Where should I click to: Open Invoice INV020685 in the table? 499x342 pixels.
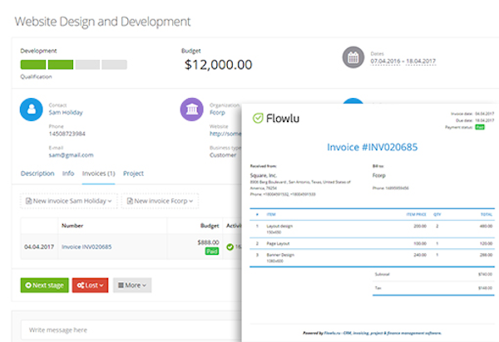tap(86, 247)
